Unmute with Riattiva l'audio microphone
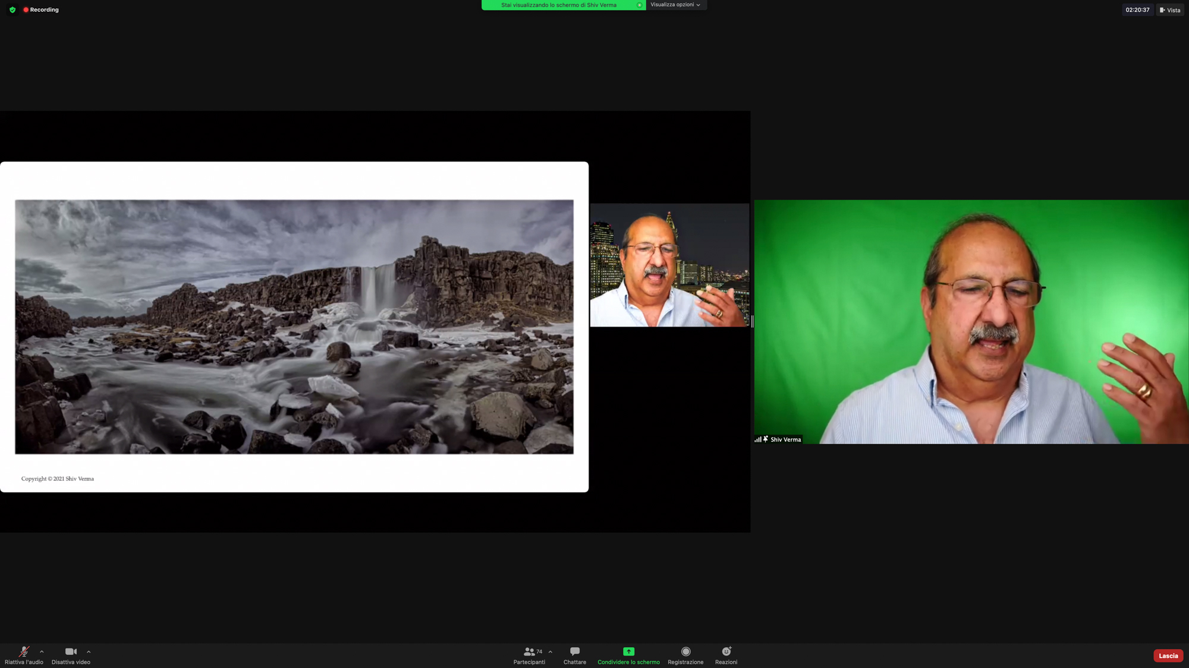The height and width of the screenshot is (668, 1189). pyautogui.click(x=24, y=652)
